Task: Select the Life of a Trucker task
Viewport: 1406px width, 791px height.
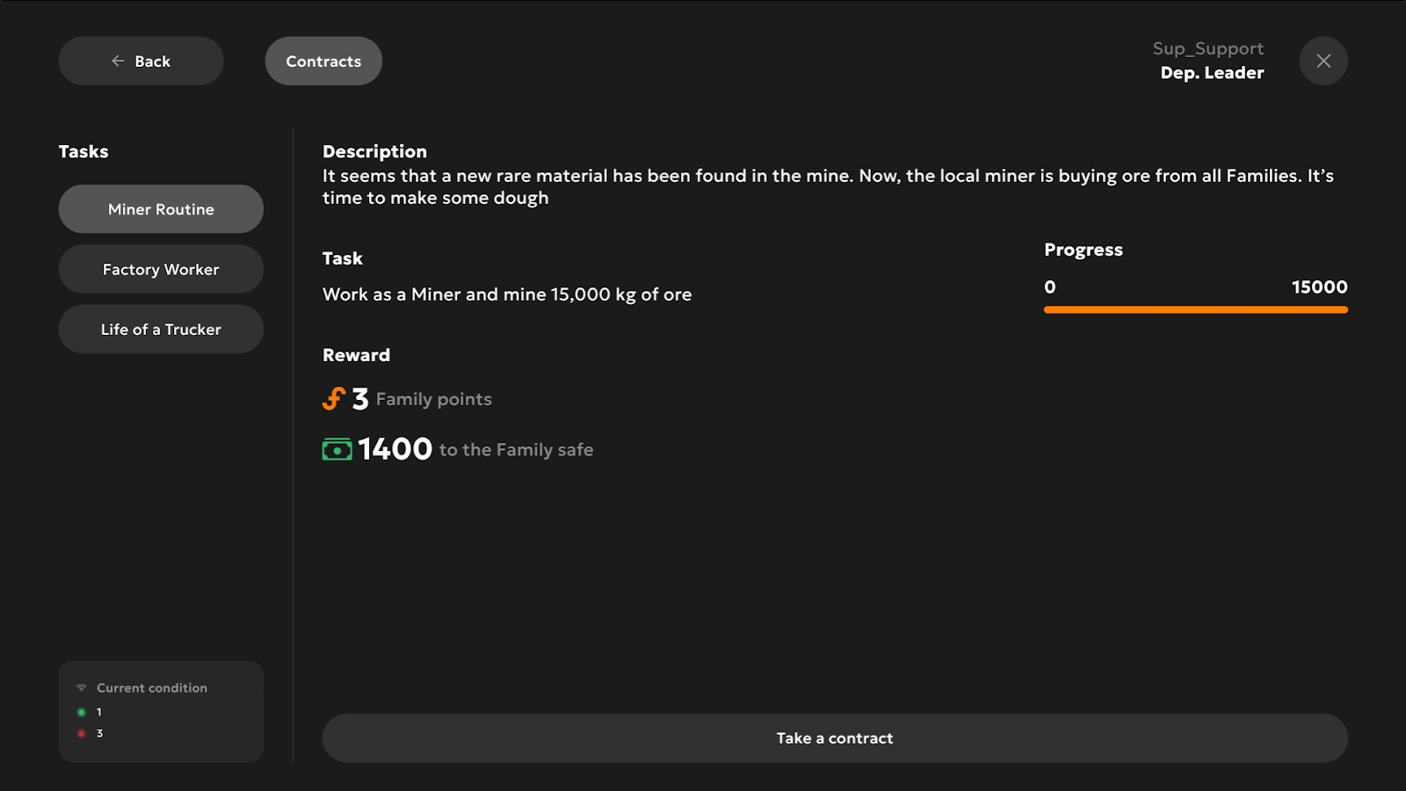Action: pyautogui.click(x=161, y=329)
